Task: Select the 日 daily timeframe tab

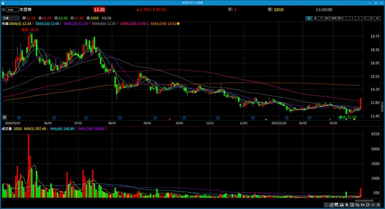Action: [309, 18]
